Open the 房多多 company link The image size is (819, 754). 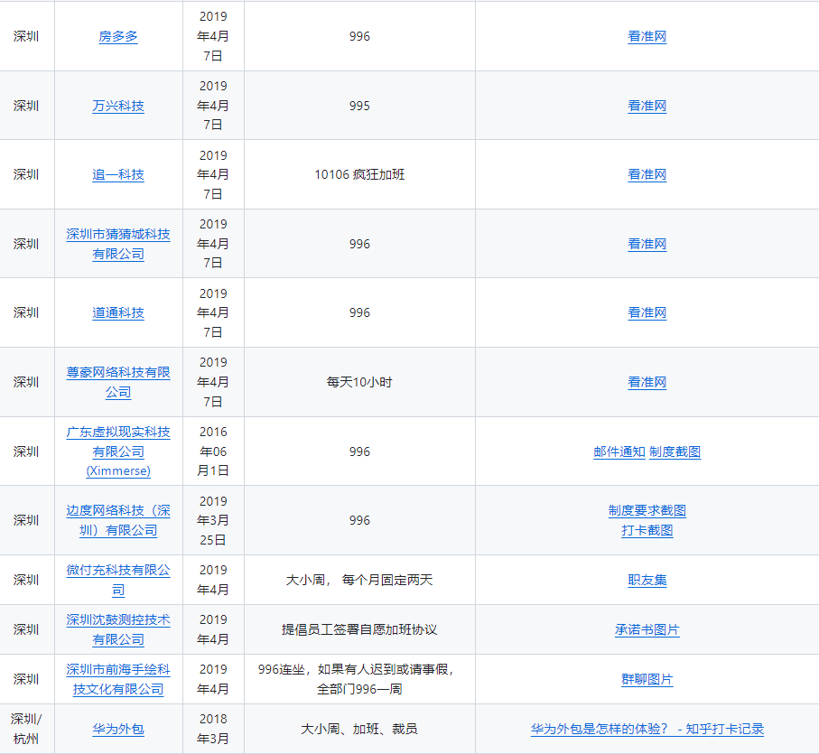point(118,36)
